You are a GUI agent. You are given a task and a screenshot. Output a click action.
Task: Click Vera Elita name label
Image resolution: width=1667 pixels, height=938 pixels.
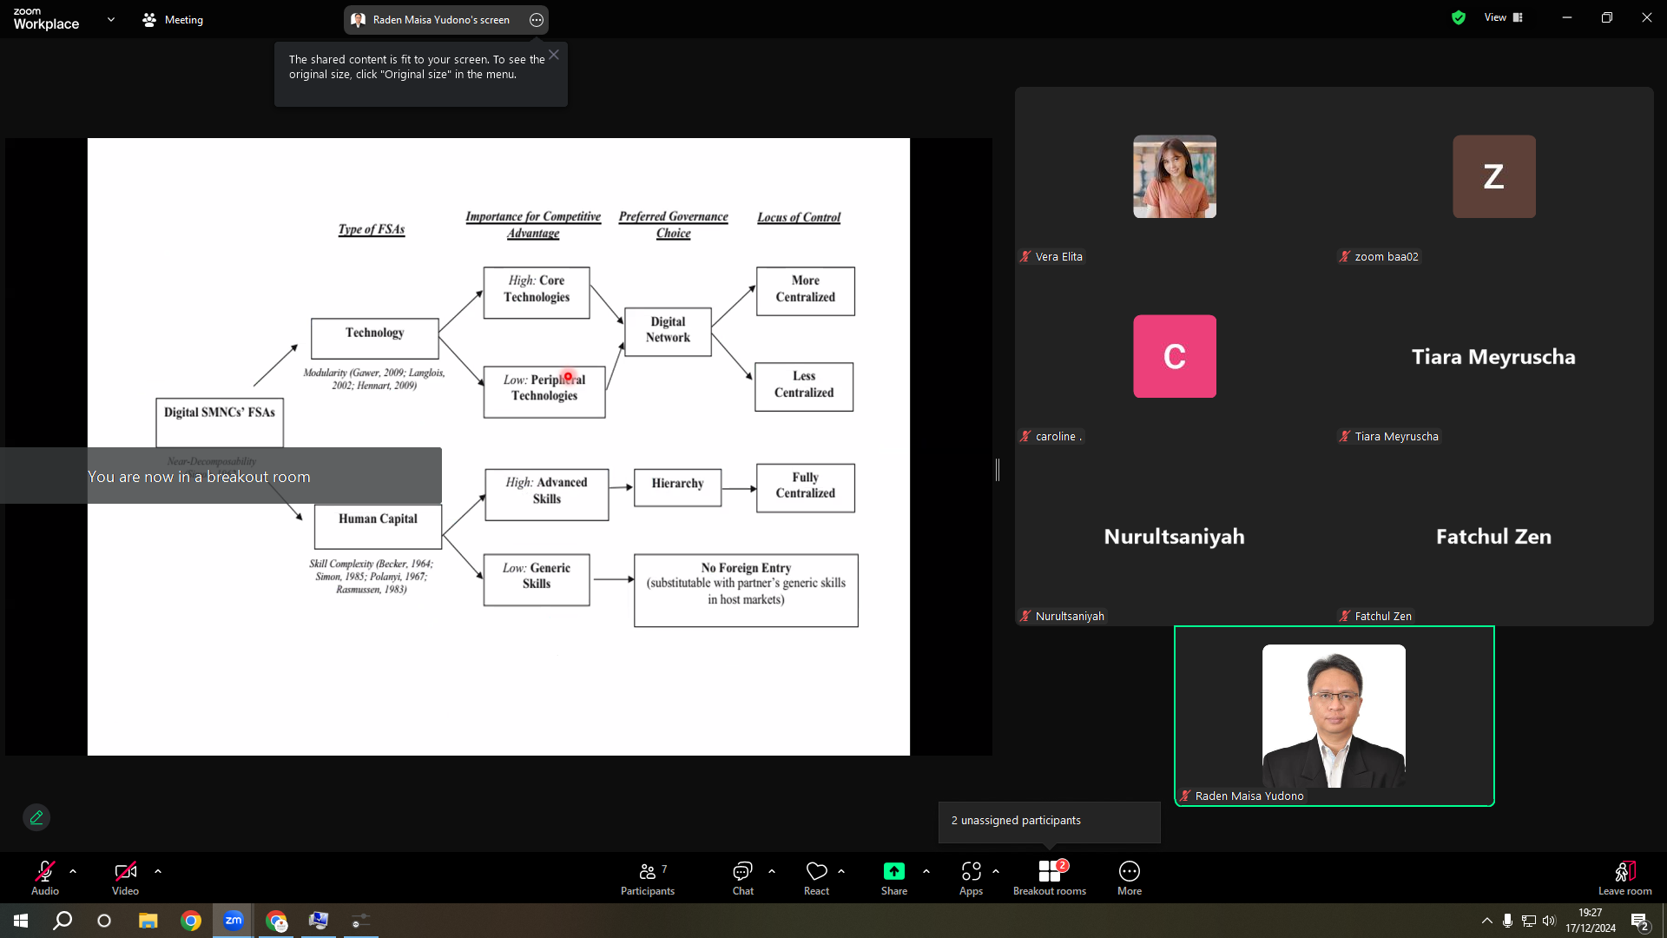[x=1059, y=257]
